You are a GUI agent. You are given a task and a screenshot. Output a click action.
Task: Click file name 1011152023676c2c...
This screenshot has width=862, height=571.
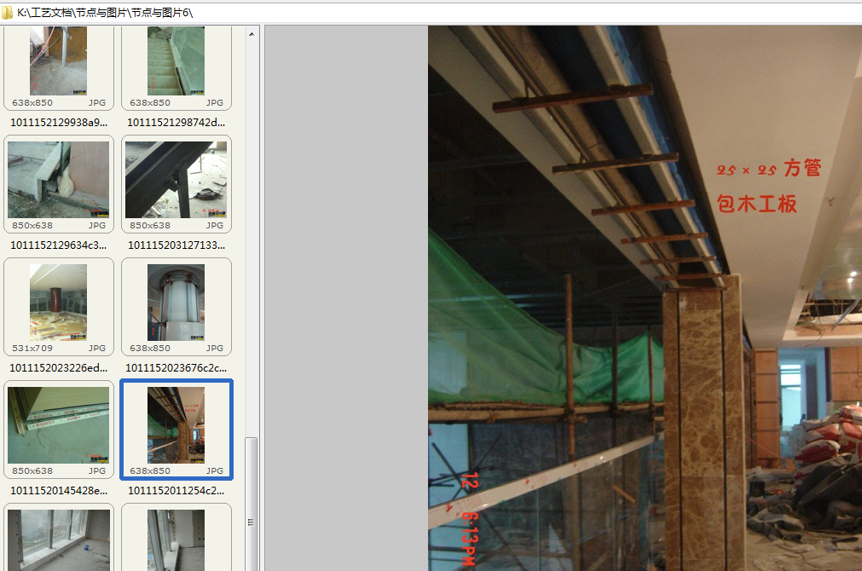click(x=176, y=367)
